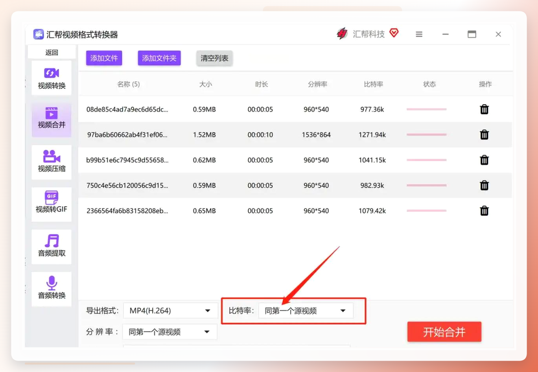Open the 音频提取 sidebar tool
538x372 pixels.
52,247
